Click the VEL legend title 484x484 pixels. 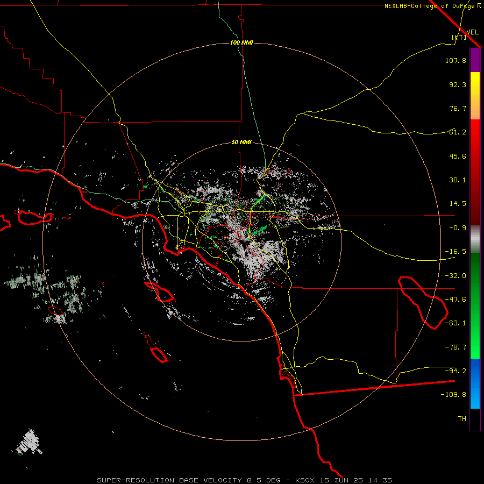(x=472, y=32)
